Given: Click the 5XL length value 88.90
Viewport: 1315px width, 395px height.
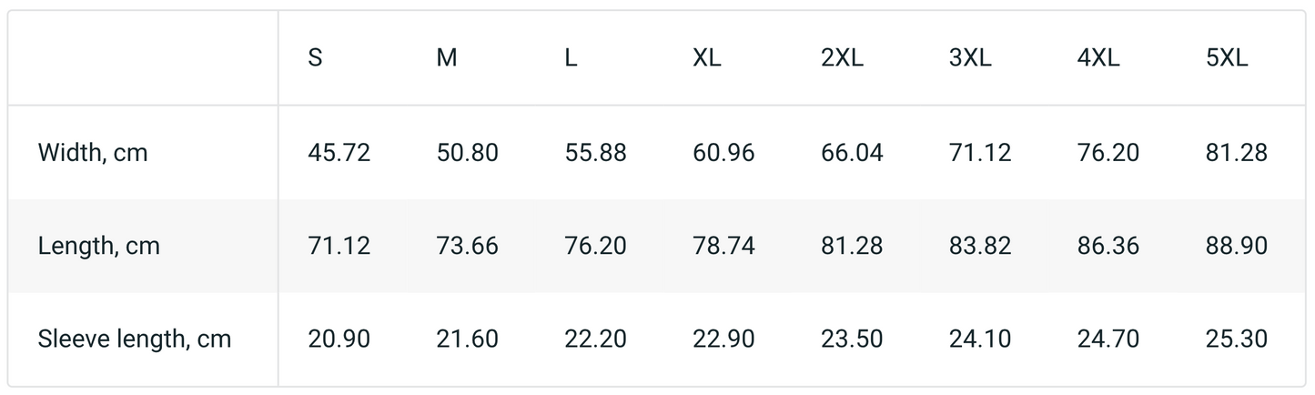Looking at the screenshot, I should 1237,246.
